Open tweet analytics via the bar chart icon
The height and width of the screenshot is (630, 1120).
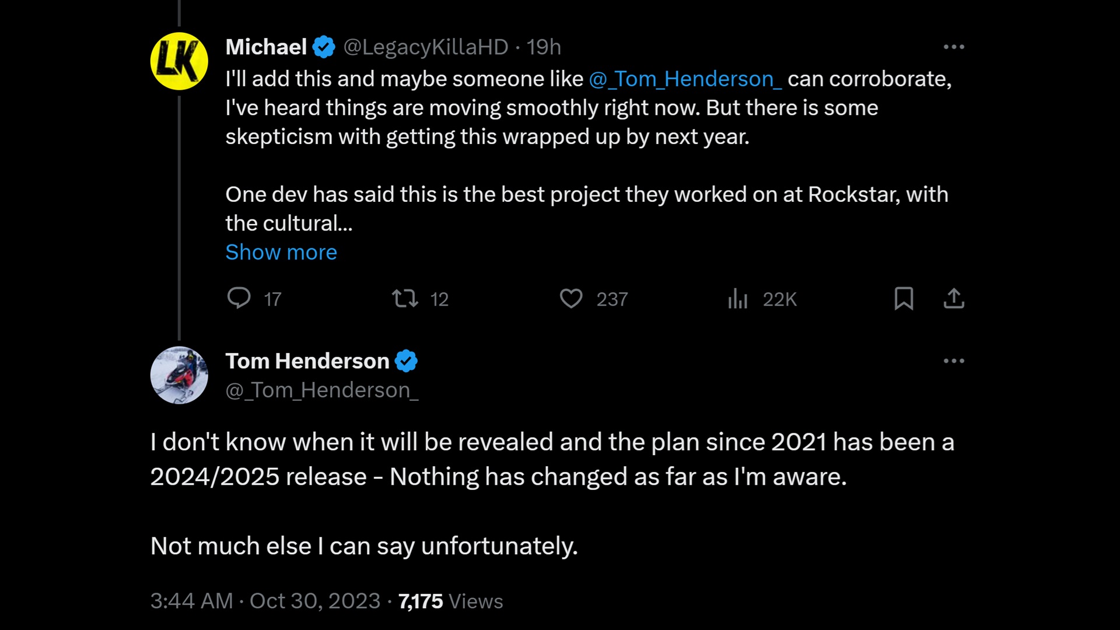738,299
